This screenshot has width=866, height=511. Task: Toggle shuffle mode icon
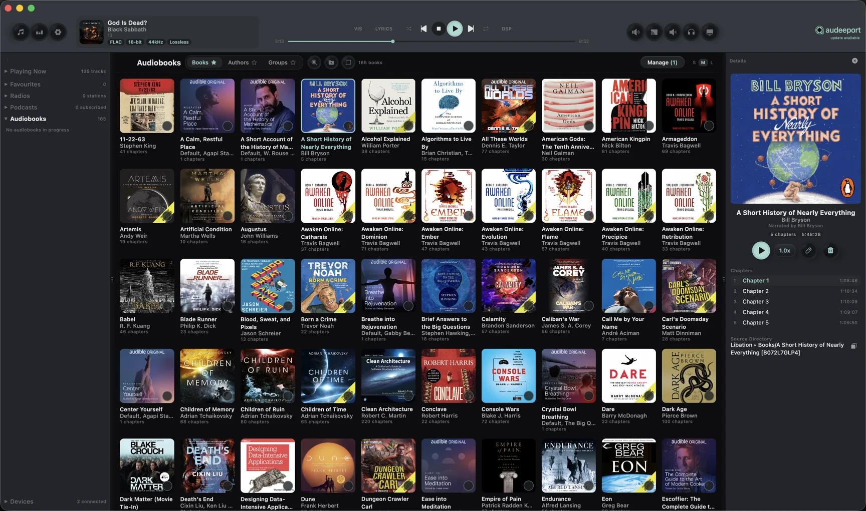[409, 29]
